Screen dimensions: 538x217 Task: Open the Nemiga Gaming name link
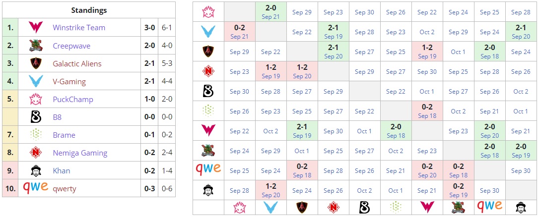click(80, 153)
